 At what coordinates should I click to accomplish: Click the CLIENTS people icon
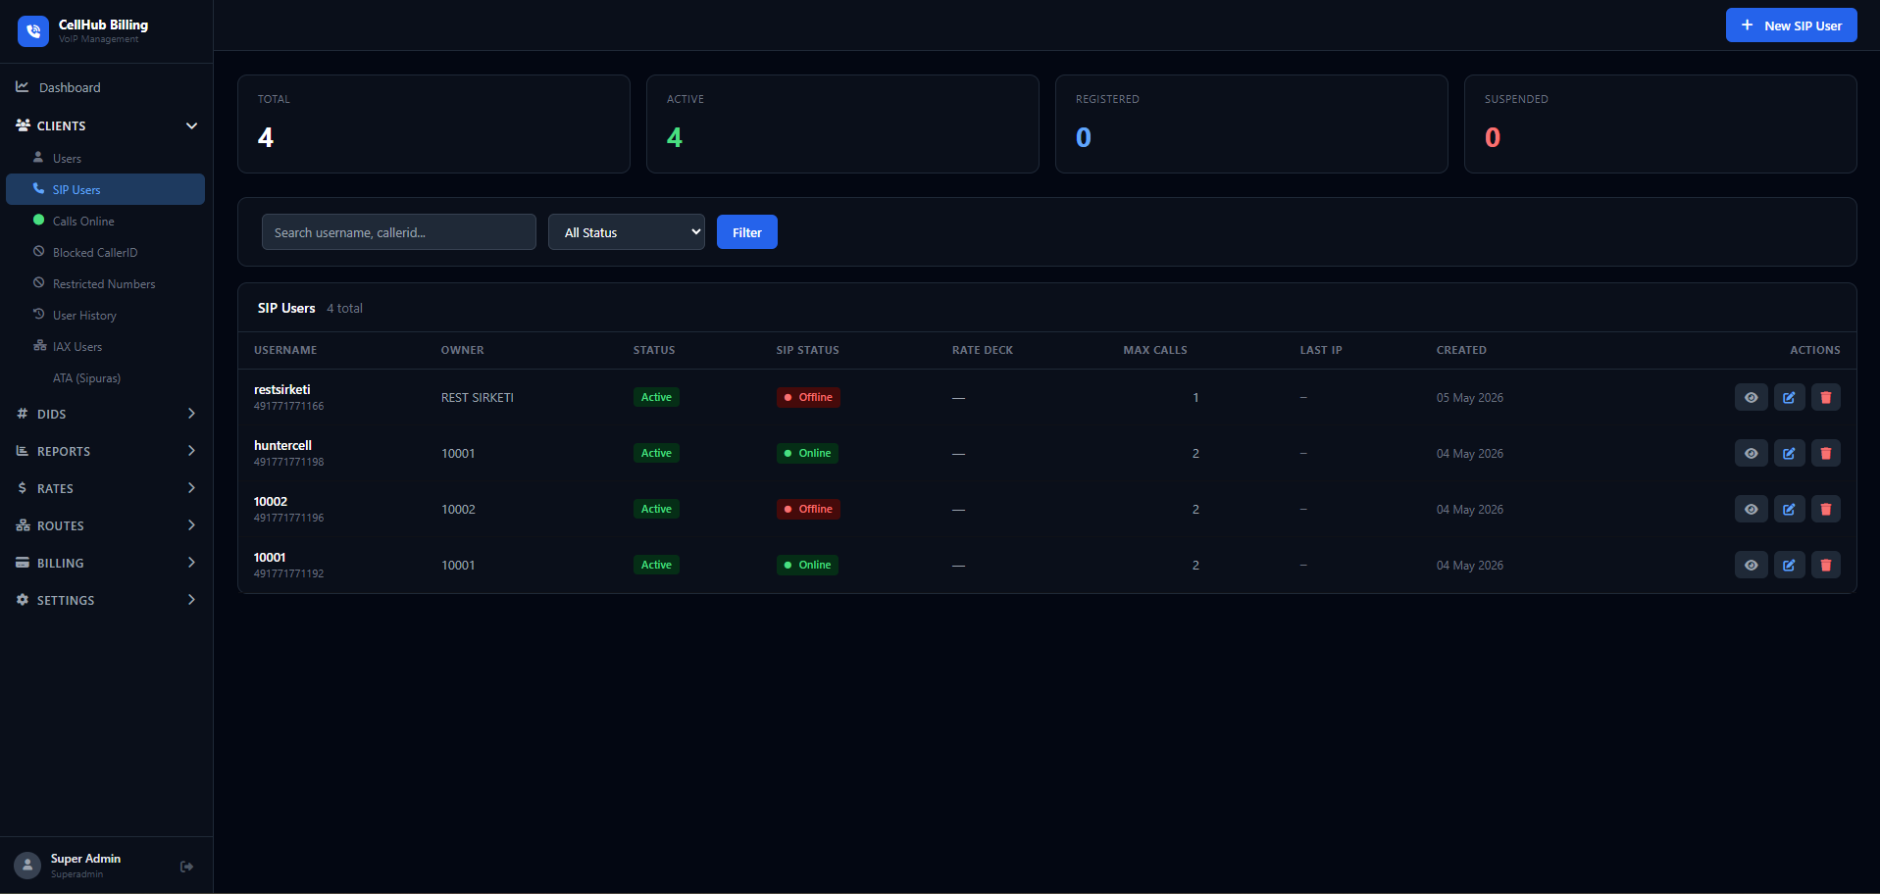pos(23,125)
